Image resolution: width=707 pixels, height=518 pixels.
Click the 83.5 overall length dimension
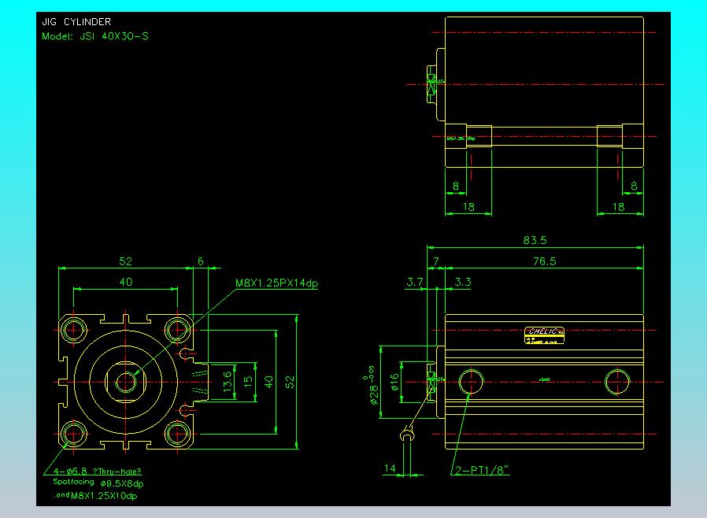pyautogui.click(x=535, y=240)
